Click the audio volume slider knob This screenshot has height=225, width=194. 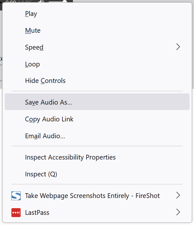click(65, 2)
